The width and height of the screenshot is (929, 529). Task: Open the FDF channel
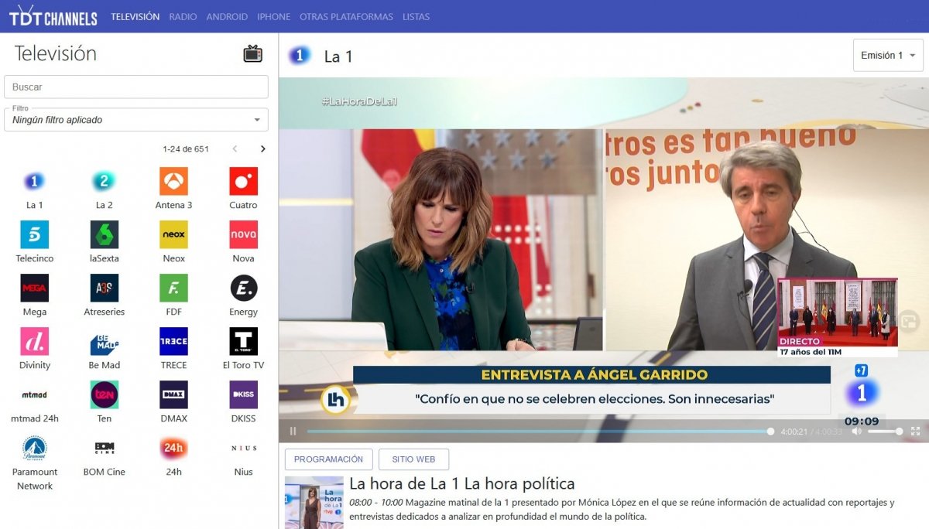[173, 288]
